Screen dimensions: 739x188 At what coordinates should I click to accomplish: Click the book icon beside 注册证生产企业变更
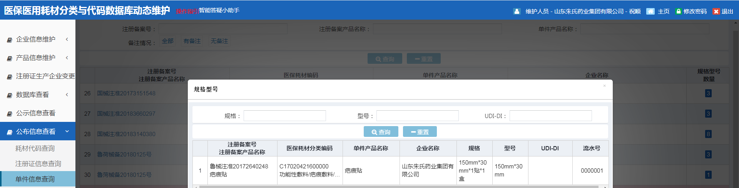(10, 77)
